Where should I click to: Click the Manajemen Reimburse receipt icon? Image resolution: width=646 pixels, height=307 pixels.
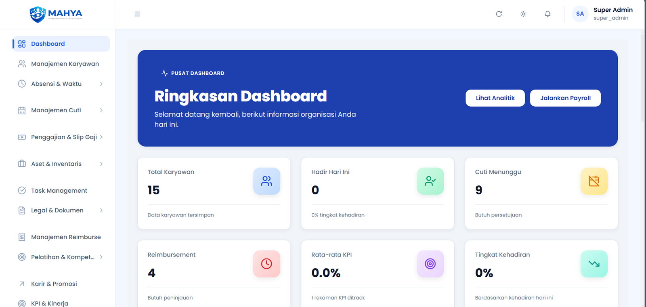(x=22, y=237)
